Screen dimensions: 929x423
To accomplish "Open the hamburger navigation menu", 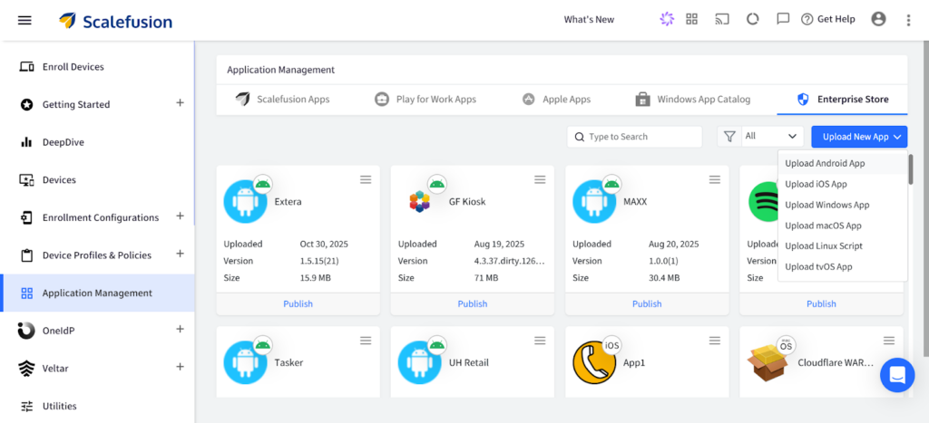I will (x=24, y=20).
